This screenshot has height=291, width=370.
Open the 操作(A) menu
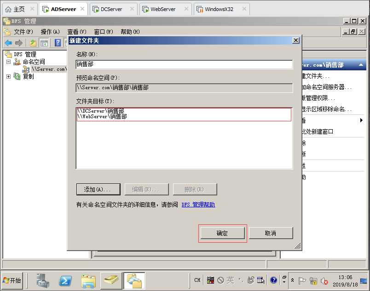point(50,32)
